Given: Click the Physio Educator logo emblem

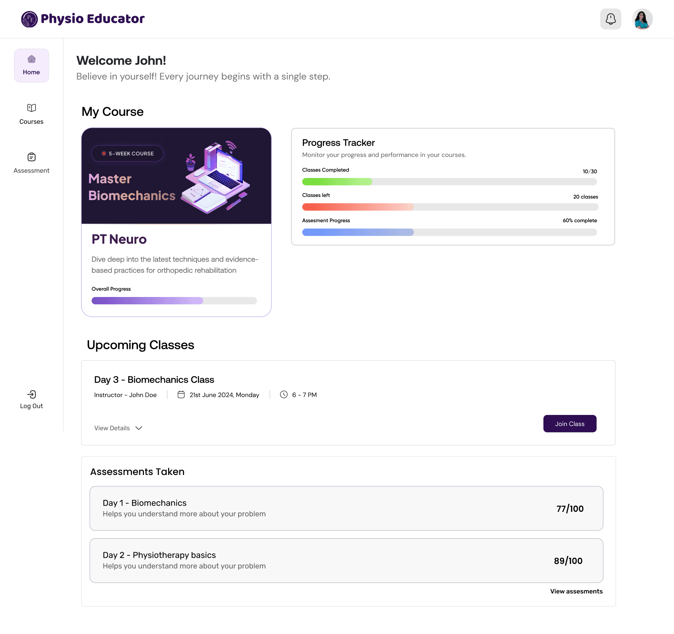Looking at the screenshot, I should tap(29, 19).
